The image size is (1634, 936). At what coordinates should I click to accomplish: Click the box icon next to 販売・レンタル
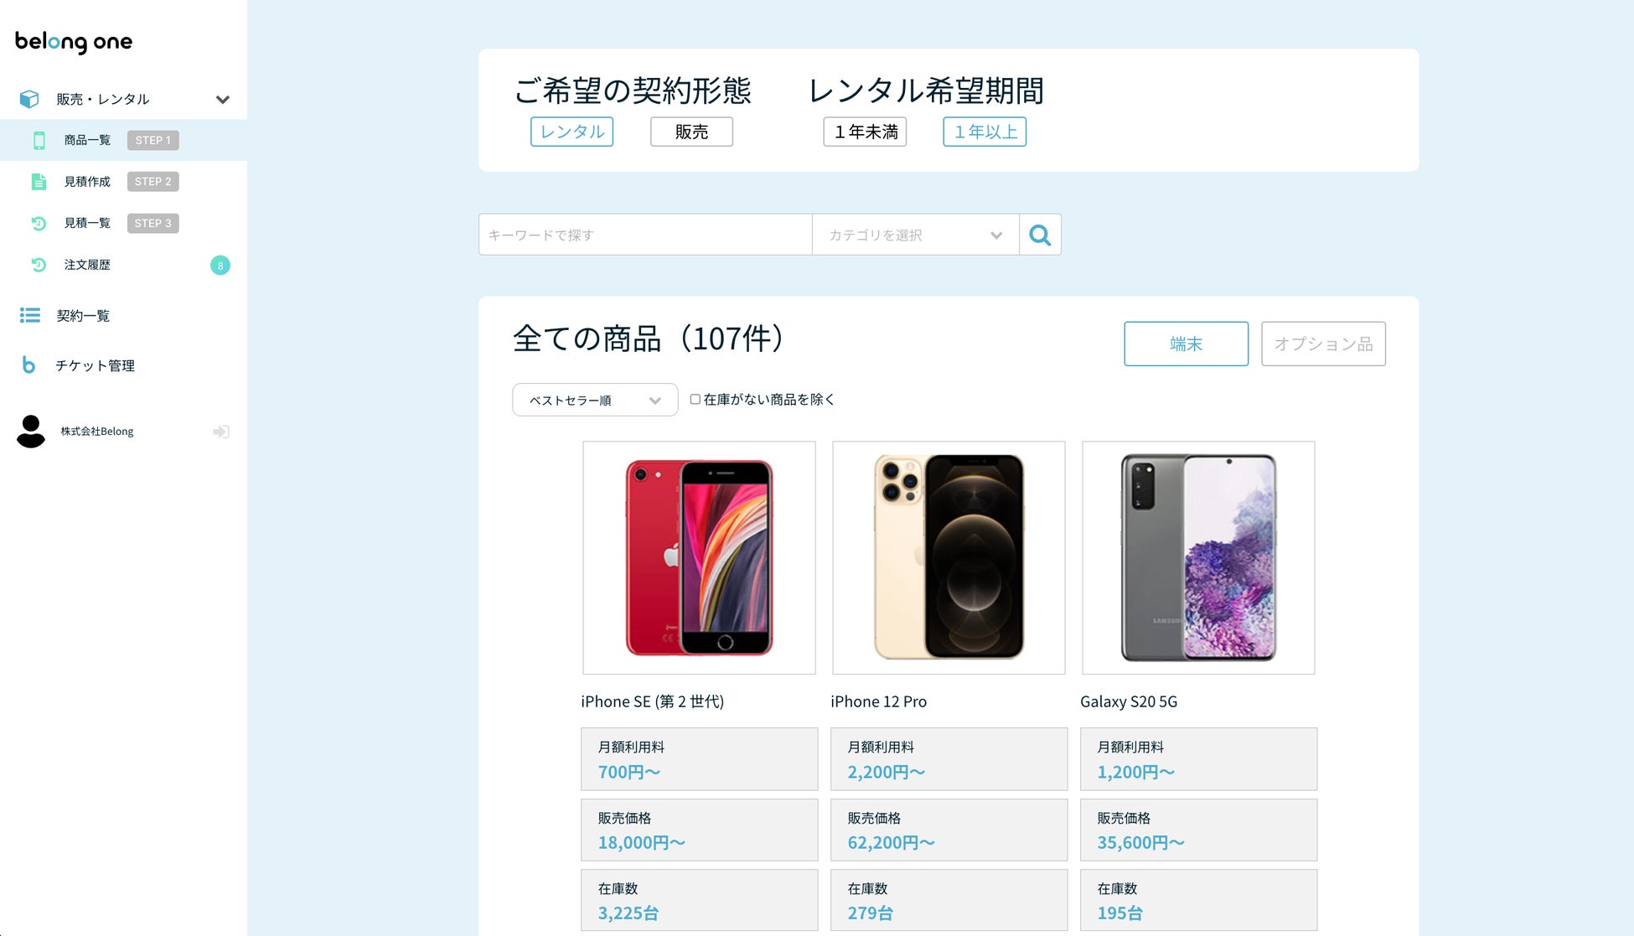click(29, 99)
